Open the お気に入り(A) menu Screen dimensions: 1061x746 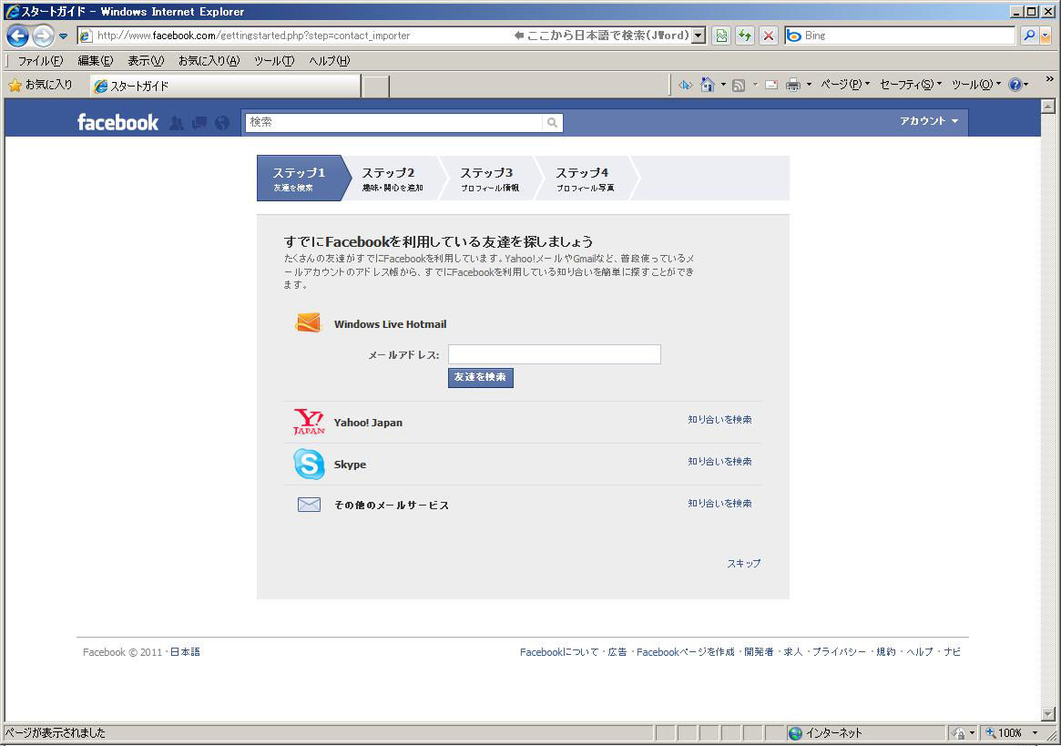point(209,60)
